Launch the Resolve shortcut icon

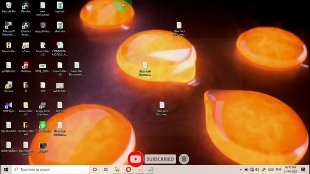[x=26, y=7]
